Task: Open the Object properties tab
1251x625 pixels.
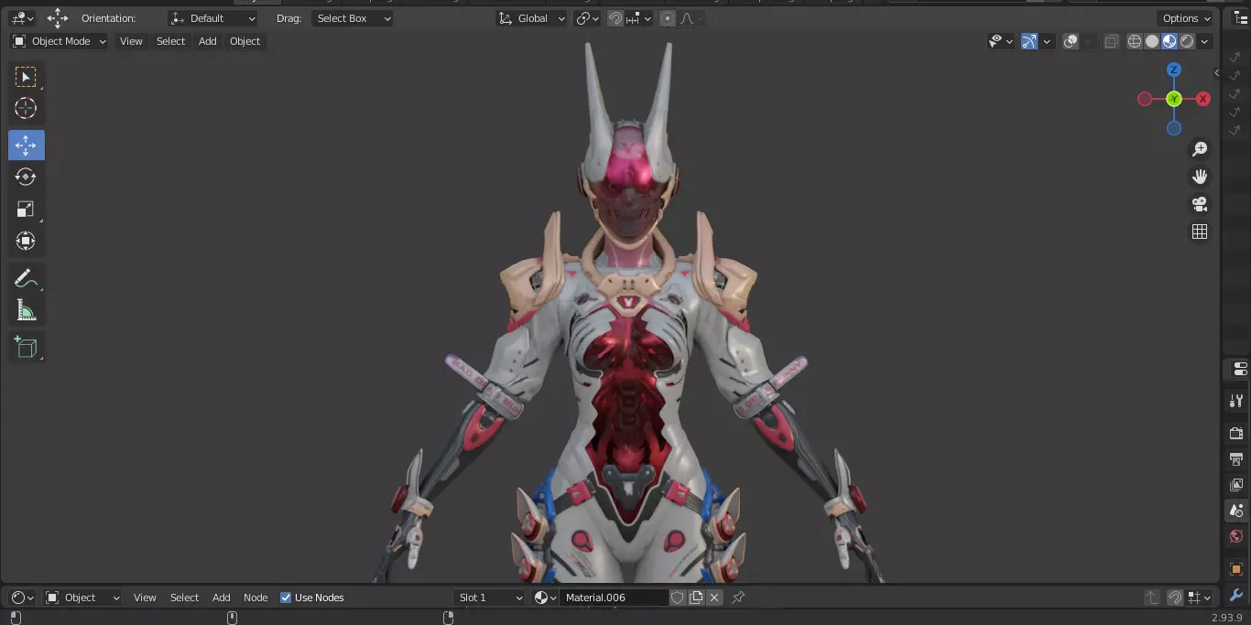Action: [1236, 569]
